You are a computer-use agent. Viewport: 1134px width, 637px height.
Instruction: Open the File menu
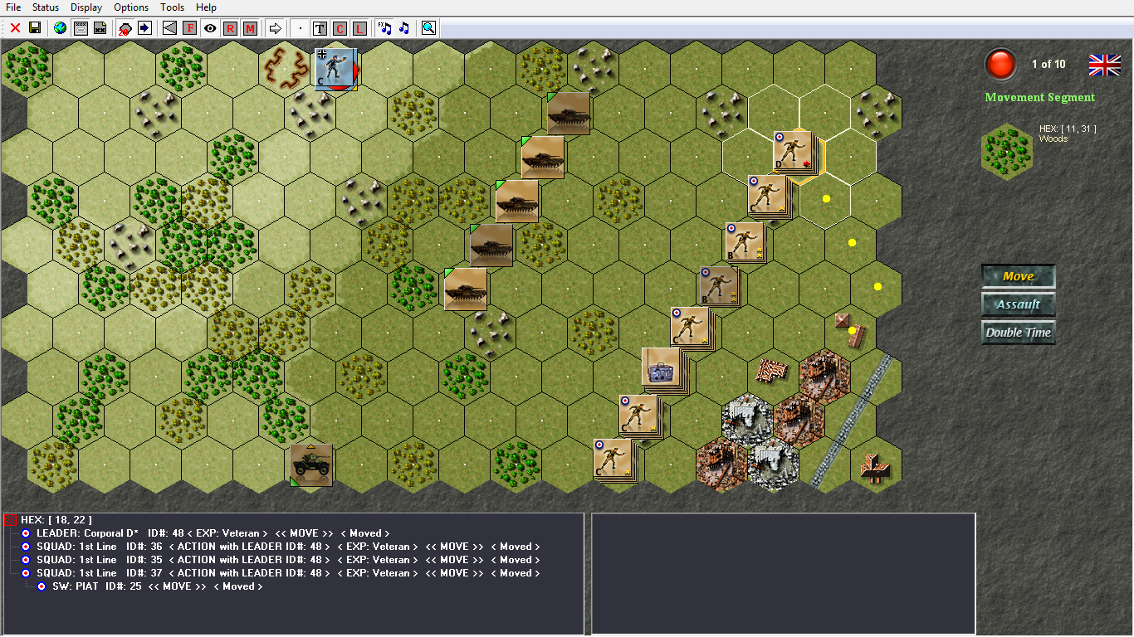pos(13,7)
